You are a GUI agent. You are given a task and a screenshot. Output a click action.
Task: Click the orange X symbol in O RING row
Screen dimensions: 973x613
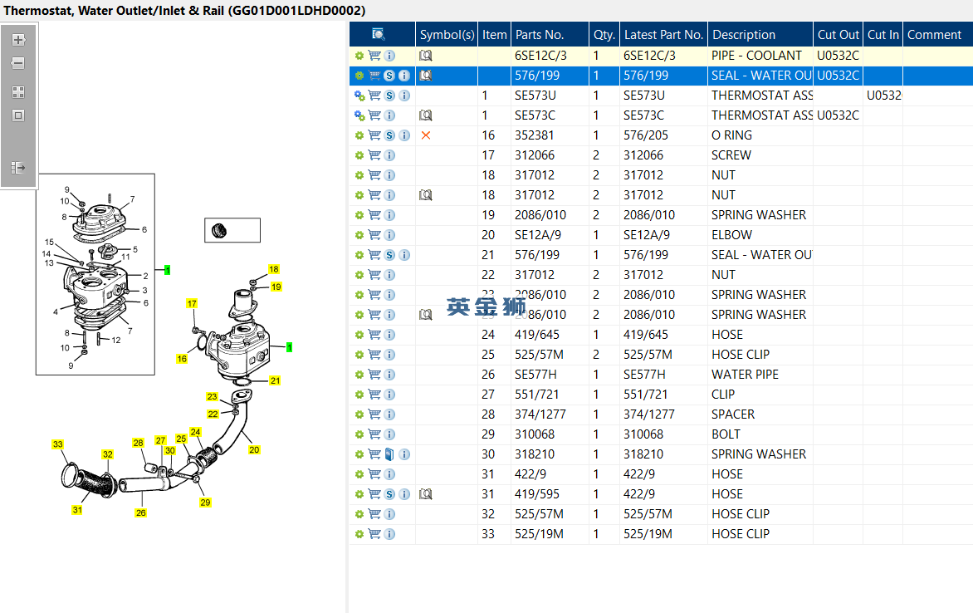(426, 135)
